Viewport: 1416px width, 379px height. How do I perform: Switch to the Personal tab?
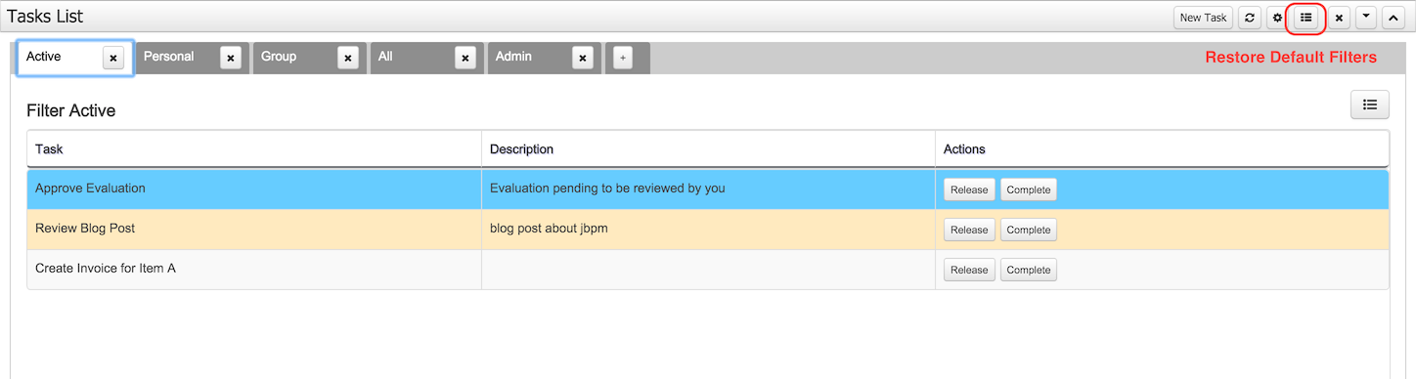tap(169, 57)
